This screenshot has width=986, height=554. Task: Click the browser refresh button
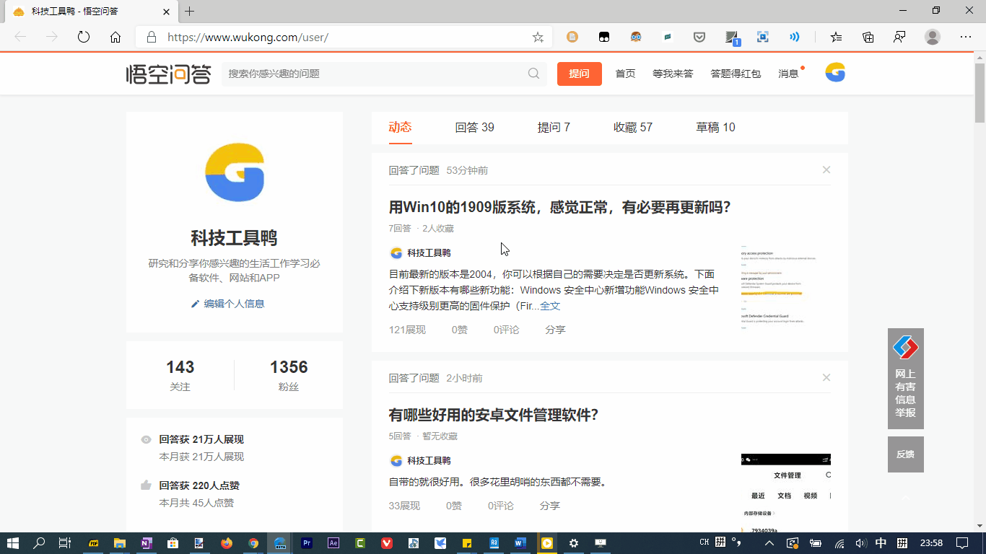[84, 37]
